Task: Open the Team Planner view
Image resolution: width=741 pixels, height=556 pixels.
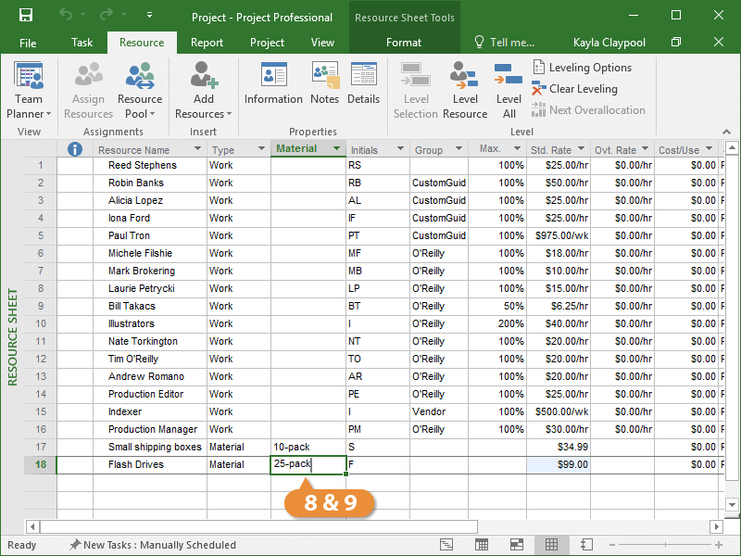Action: 29,90
